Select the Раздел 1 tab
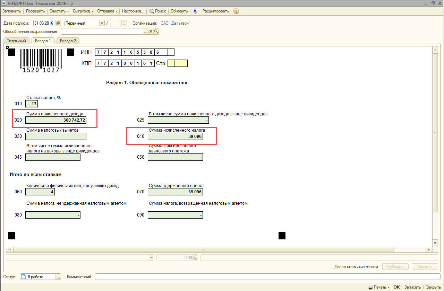 43,41
